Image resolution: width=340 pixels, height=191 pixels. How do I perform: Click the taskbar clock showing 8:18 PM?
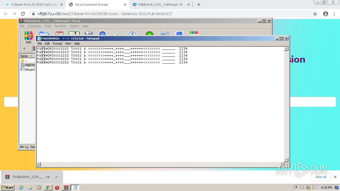[326, 188]
